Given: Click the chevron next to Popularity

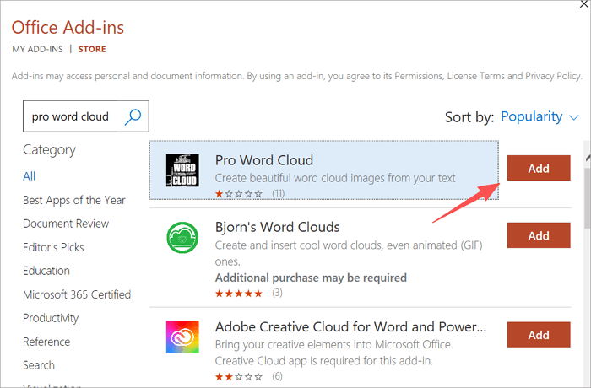Looking at the screenshot, I should pos(574,117).
